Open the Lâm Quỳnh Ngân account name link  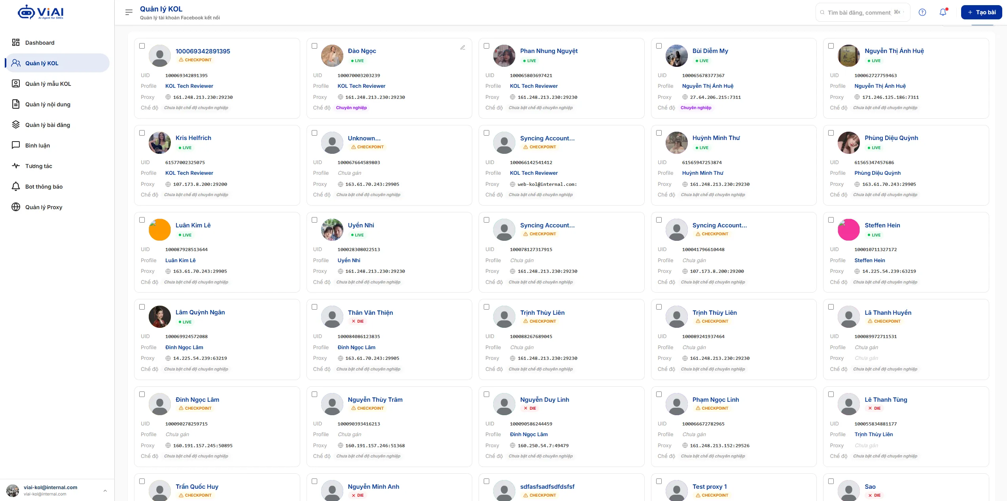pyautogui.click(x=200, y=312)
